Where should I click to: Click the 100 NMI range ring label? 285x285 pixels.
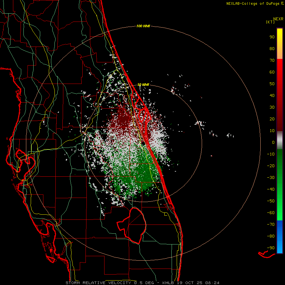pos(143,26)
